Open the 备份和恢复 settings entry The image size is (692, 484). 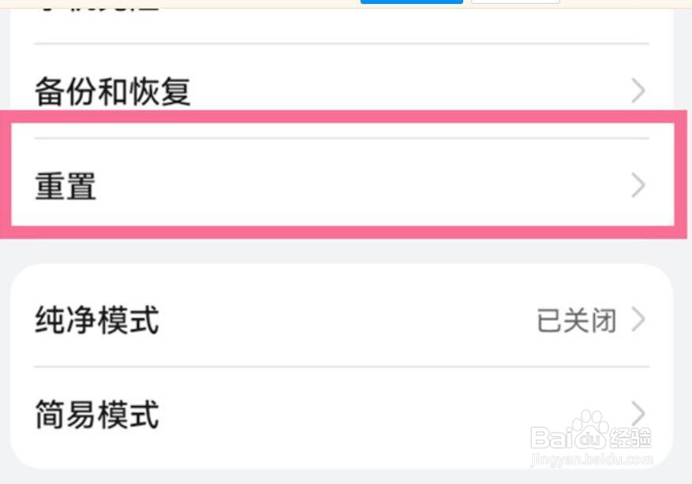(113, 91)
